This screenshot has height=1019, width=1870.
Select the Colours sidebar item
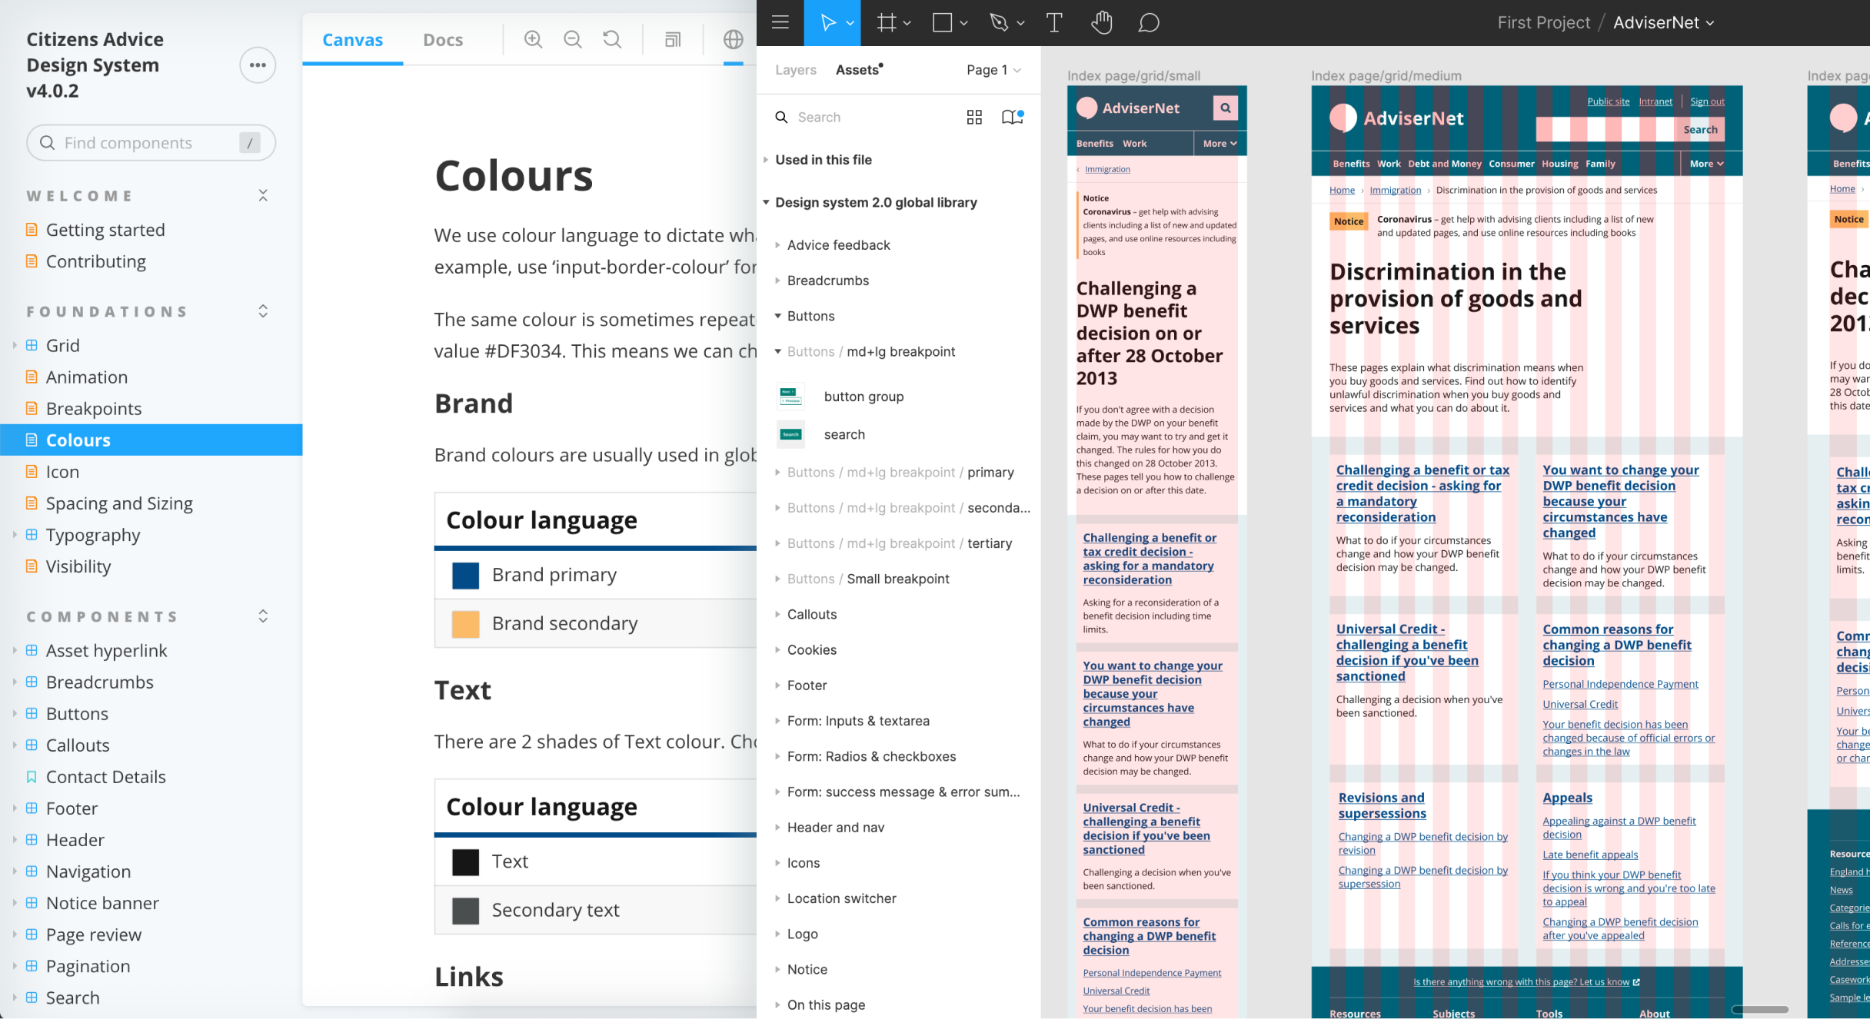(151, 440)
